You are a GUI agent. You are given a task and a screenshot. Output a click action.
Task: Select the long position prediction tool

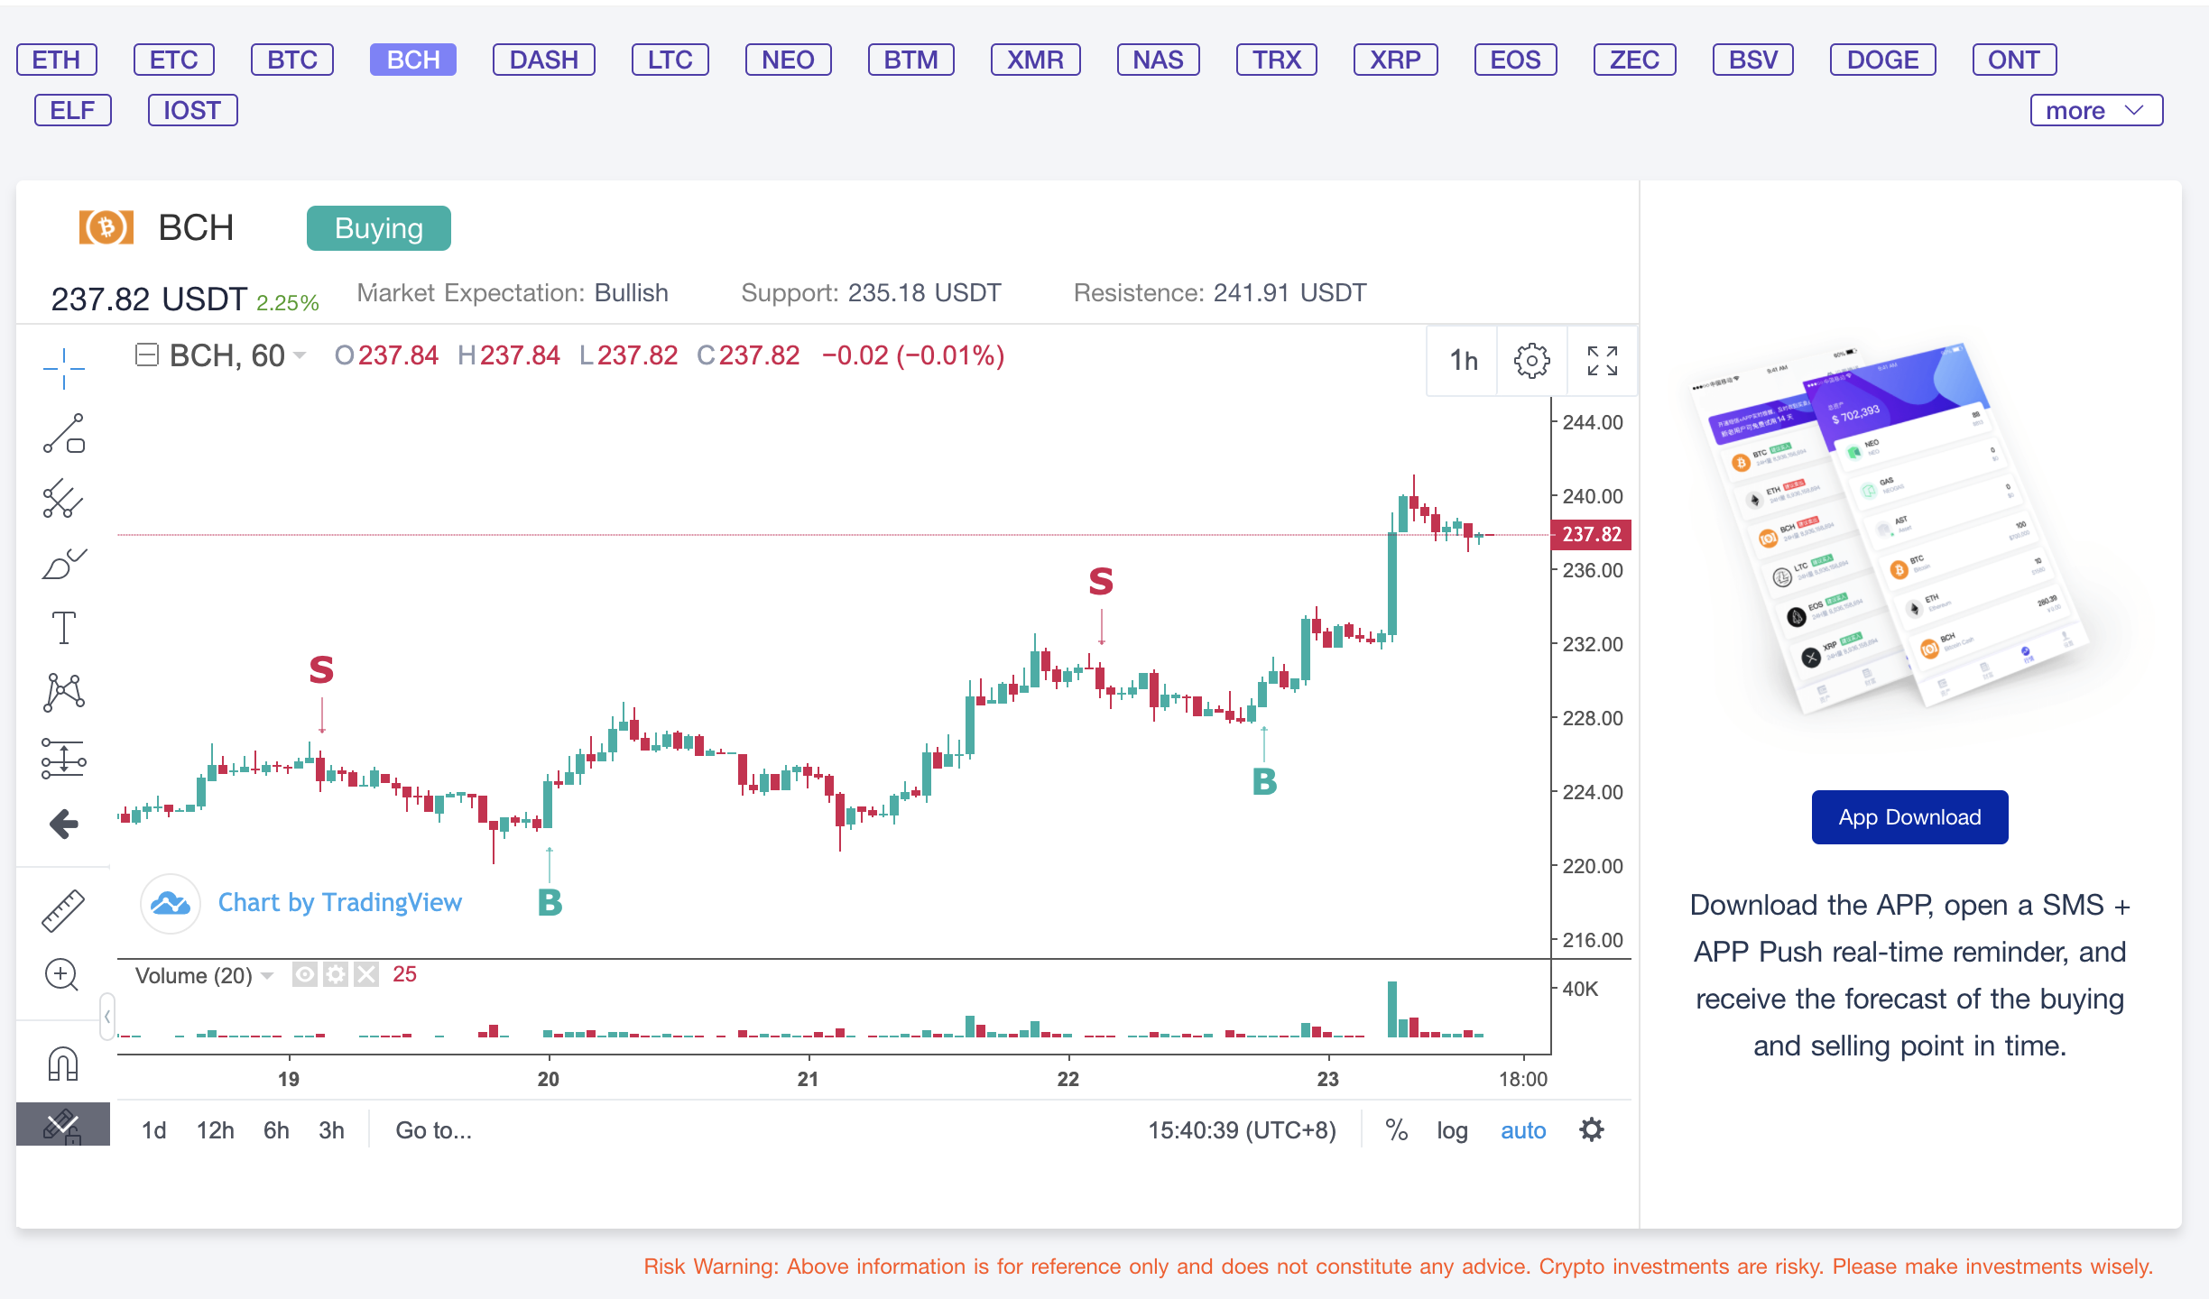[63, 759]
